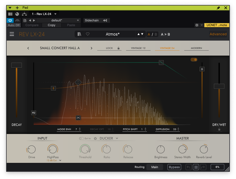Click the automation curve icon by power
Screen dimensions: 236x179
pyautogui.click(x=17, y=20)
